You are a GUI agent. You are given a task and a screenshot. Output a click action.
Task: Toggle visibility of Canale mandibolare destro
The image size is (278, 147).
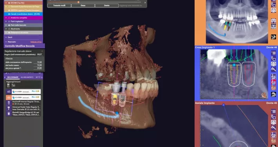point(9,14)
